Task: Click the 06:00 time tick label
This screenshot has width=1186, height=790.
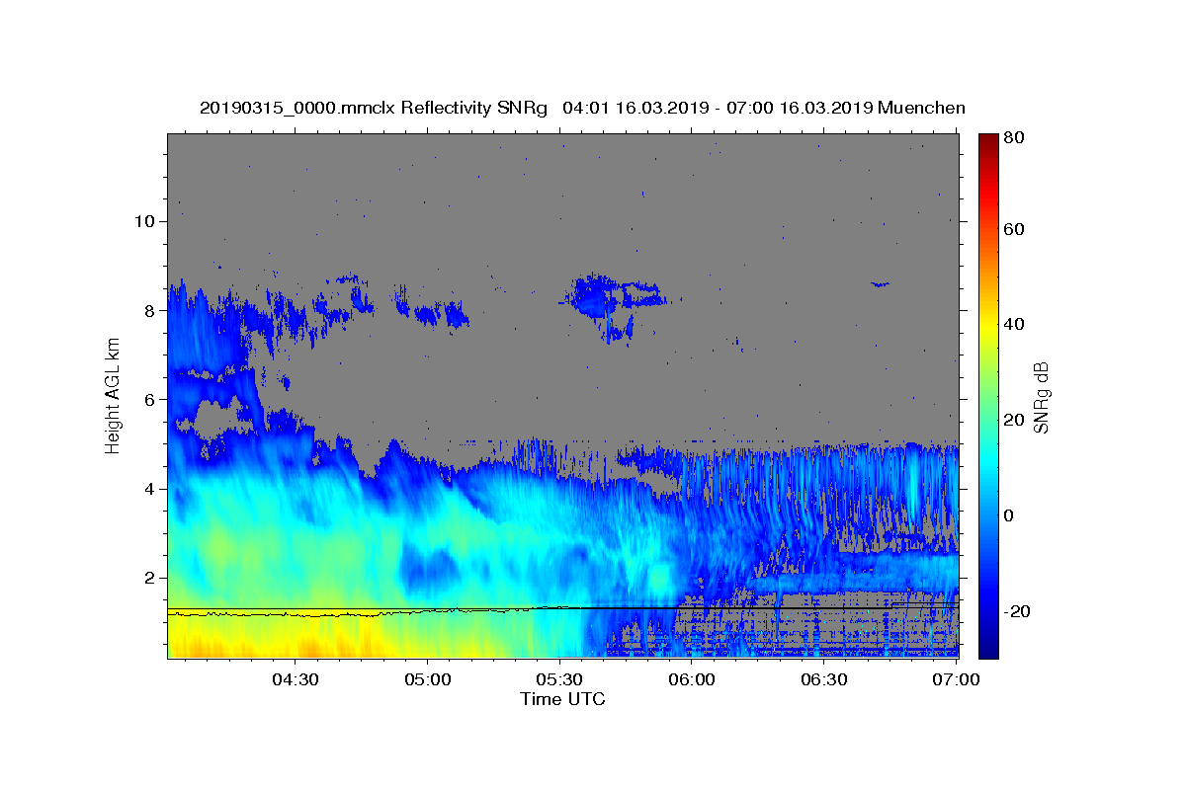Action: [692, 679]
